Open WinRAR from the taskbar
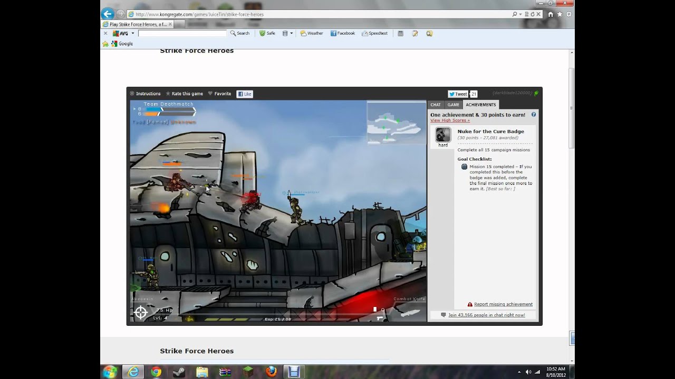The image size is (675, 379). [x=225, y=372]
